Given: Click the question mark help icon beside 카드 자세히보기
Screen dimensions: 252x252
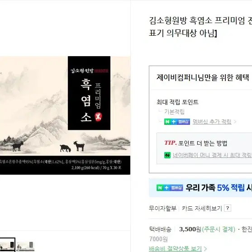Looking at the screenshot, I should (x=228, y=208).
